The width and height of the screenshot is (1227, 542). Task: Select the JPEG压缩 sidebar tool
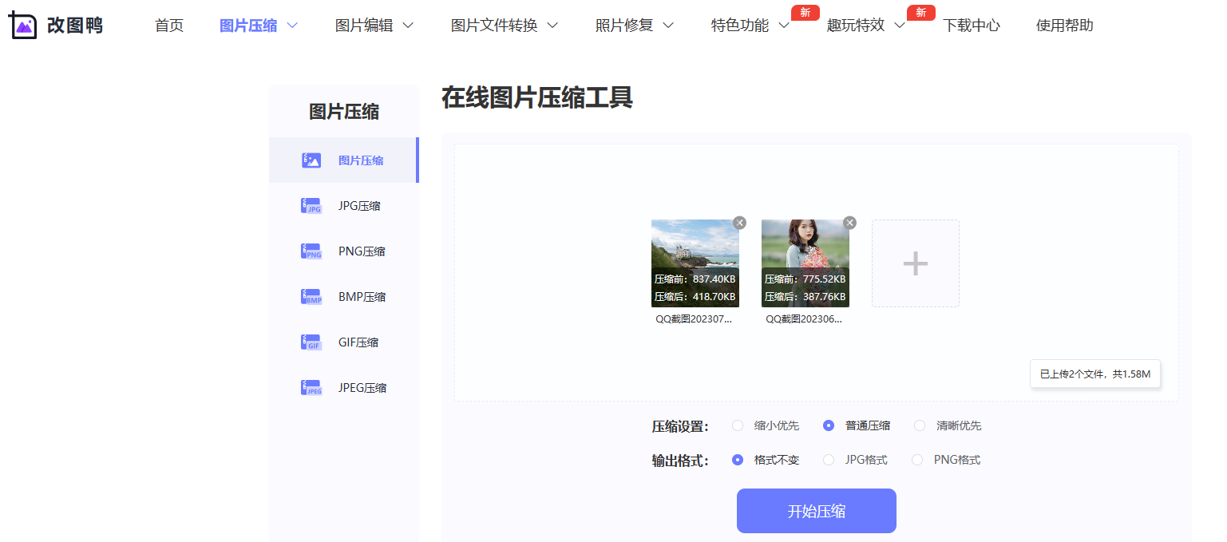click(361, 387)
